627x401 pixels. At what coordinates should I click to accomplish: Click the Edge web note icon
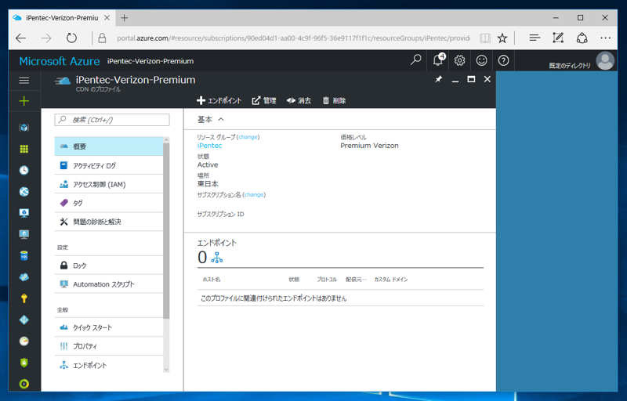coord(558,38)
